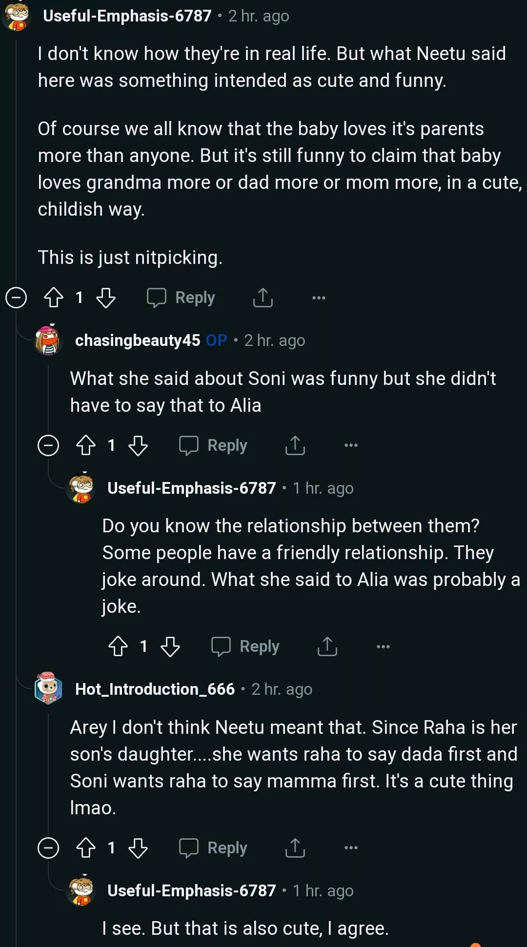Open more options on chasingbeauty45's comment
527x947 pixels.
[351, 445]
